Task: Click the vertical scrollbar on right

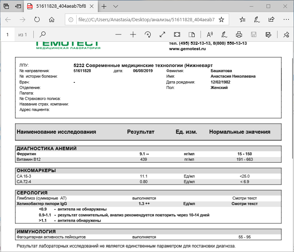Action: pyautogui.click(x=292, y=110)
